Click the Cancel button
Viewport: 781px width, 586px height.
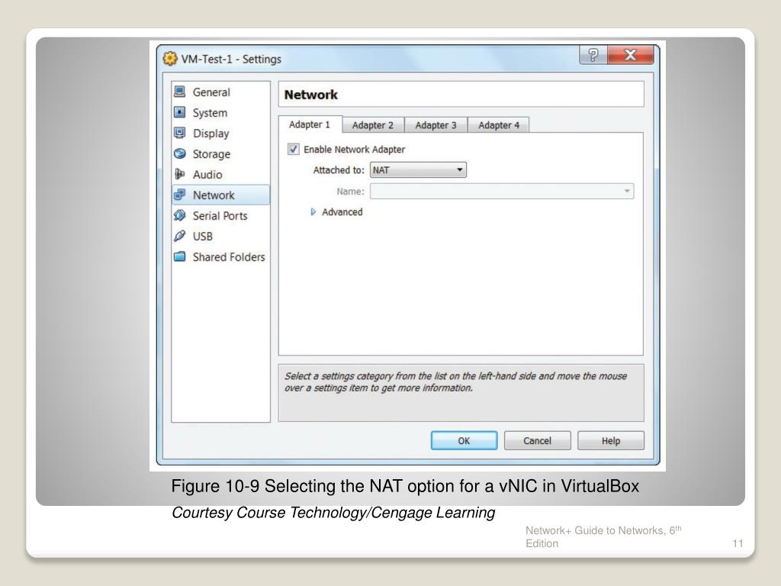[x=537, y=440]
